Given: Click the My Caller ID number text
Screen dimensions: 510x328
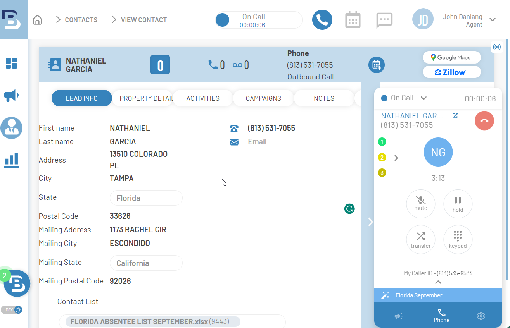Looking at the screenshot, I should click(x=455, y=273).
